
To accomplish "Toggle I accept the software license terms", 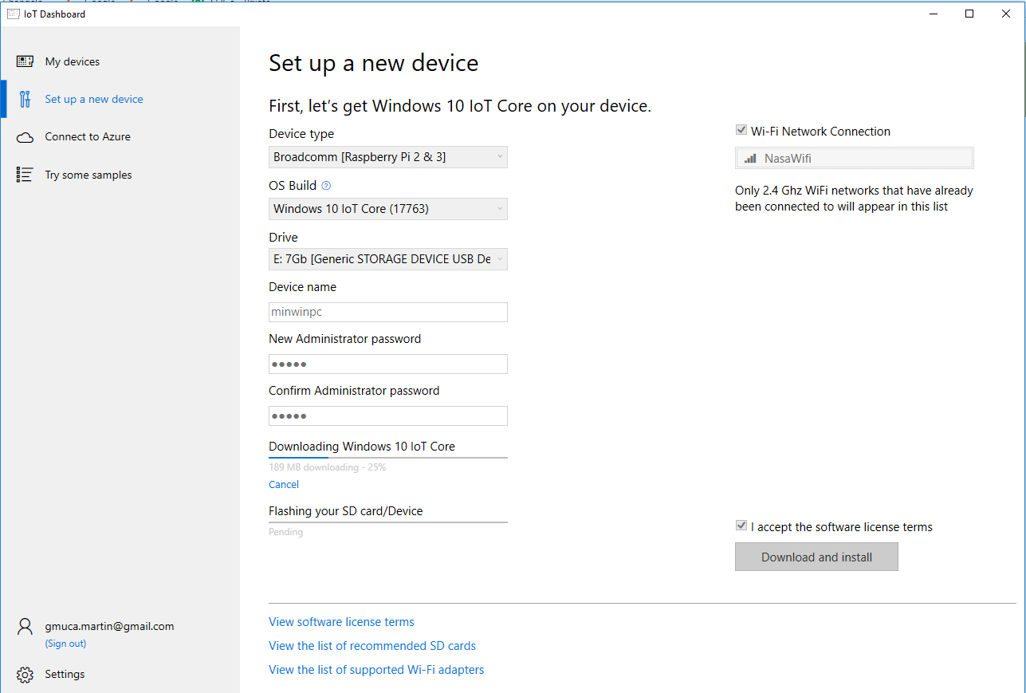I will click(741, 526).
